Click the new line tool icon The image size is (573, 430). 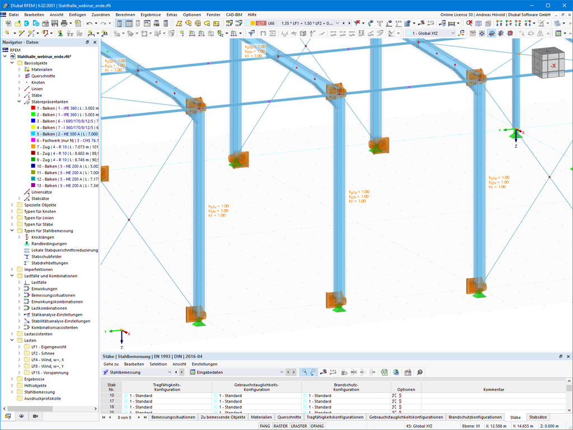click(x=22, y=33)
